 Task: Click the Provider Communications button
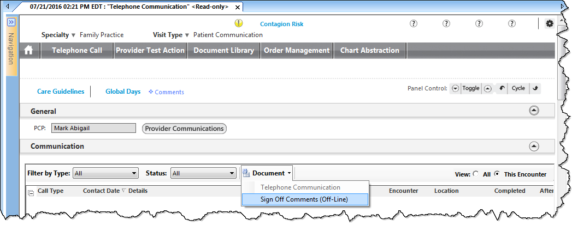[x=184, y=129]
